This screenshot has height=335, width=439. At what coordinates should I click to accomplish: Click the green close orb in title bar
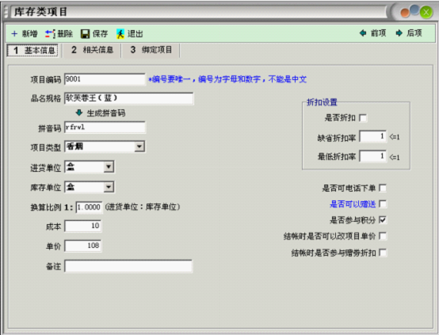click(426, 13)
